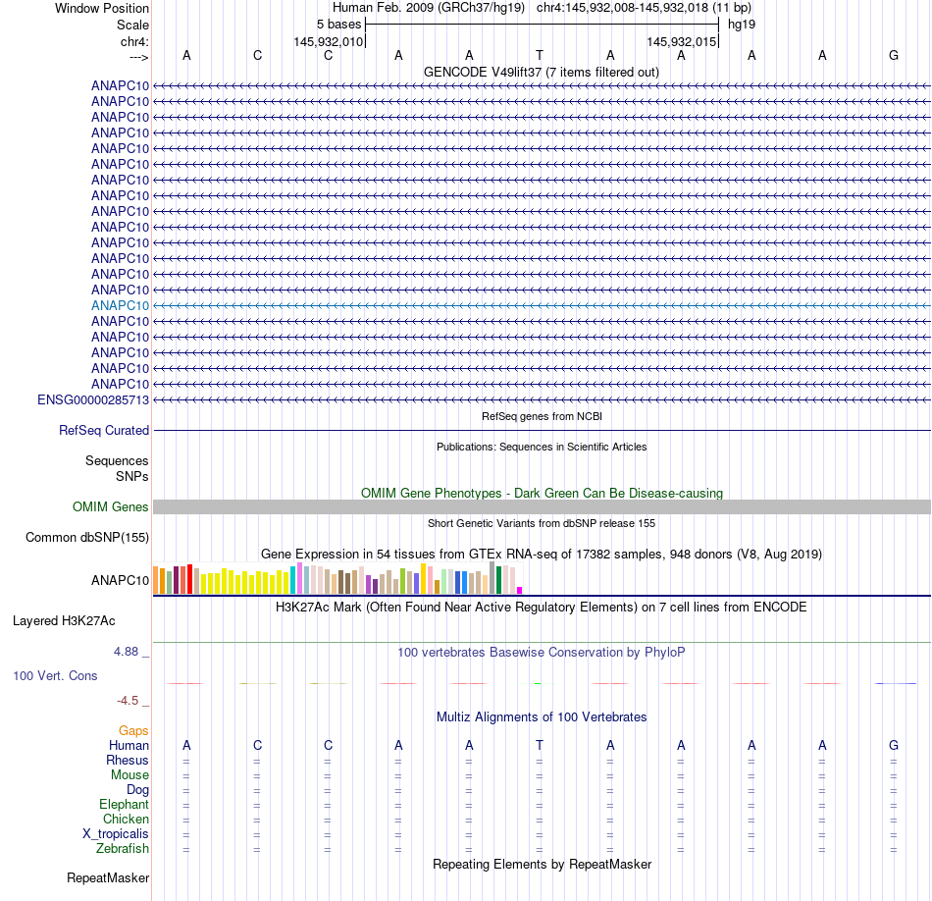Click the 'SNPs' track label
The image size is (932, 901).
[x=132, y=476]
